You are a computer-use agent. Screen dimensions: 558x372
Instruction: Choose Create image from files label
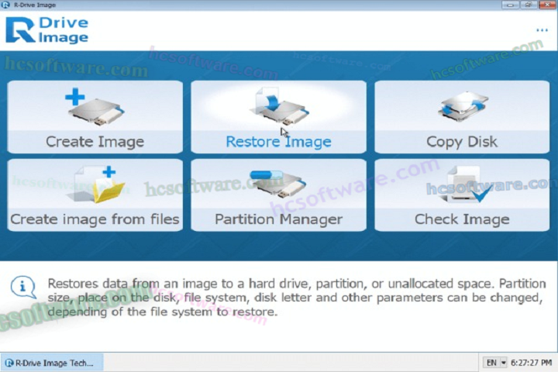[95, 219]
